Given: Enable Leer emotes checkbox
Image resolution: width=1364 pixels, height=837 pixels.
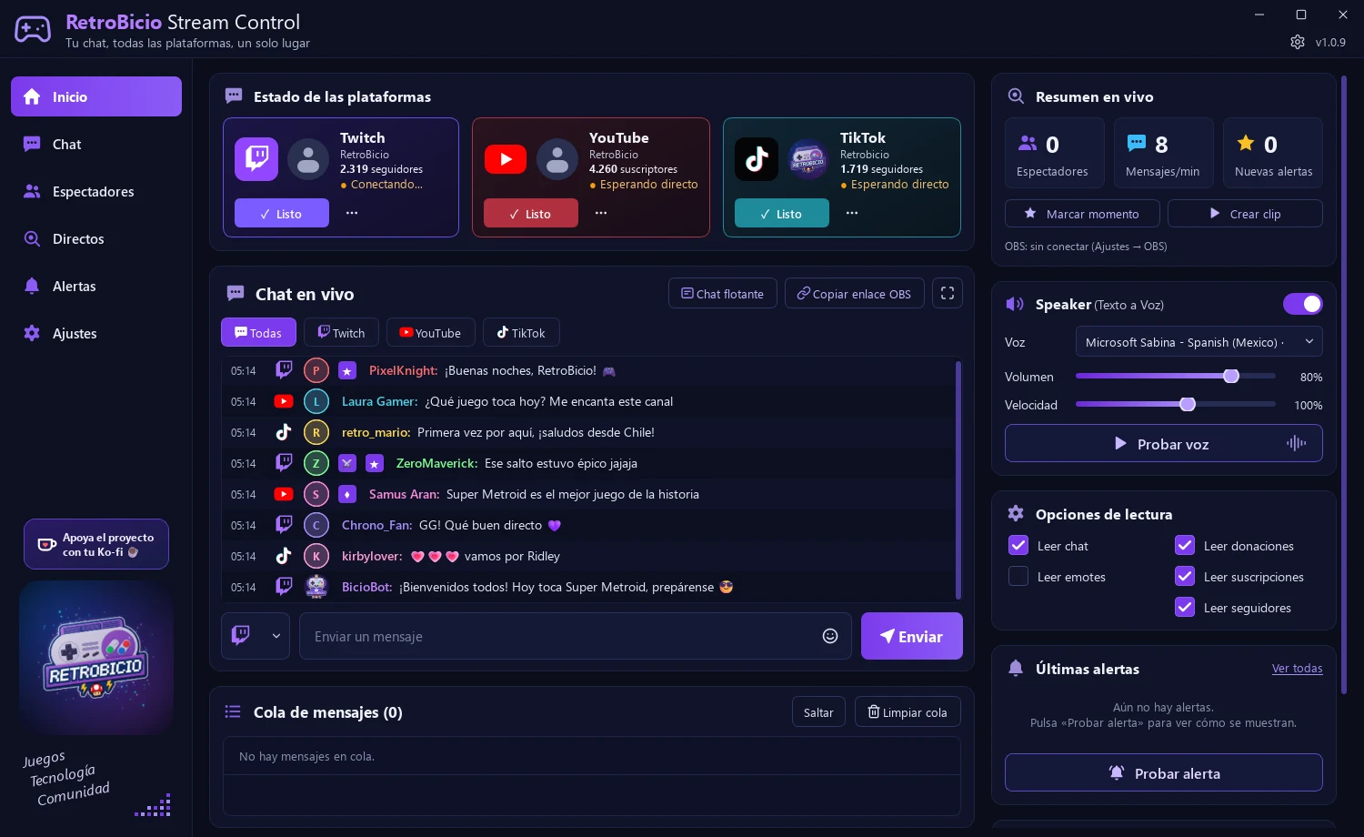Looking at the screenshot, I should click(x=1018, y=576).
